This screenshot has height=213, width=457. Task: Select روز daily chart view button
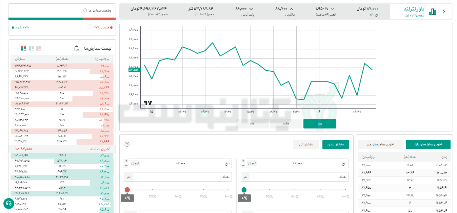coord(319,123)
